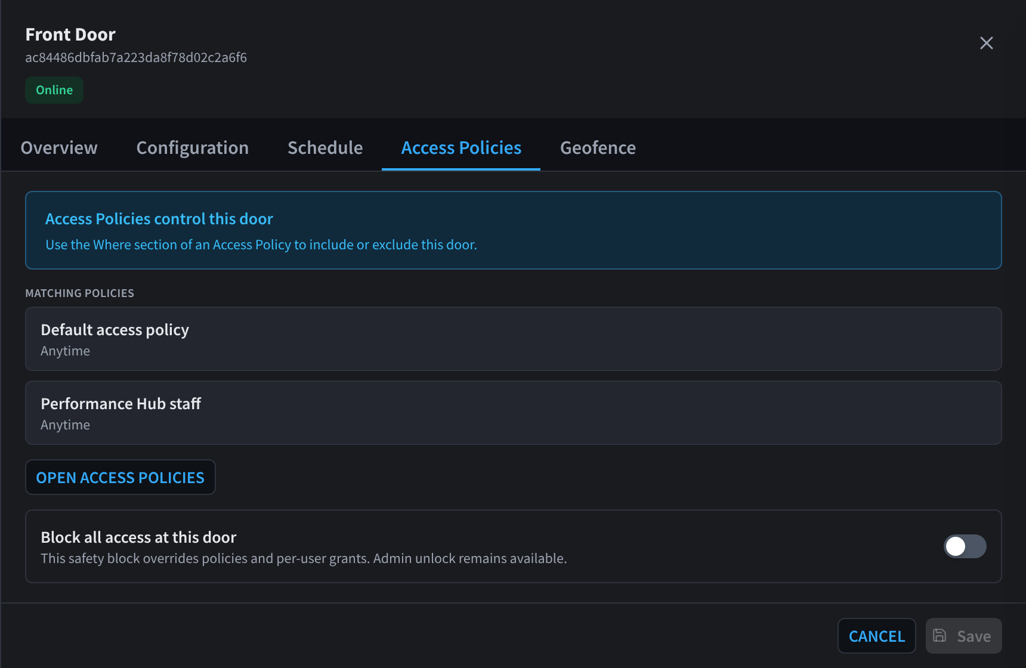The width and height of the screenshot is (1026, 668).
Task: Switch to the Overview tab
Action: click(x=59, y=147)
